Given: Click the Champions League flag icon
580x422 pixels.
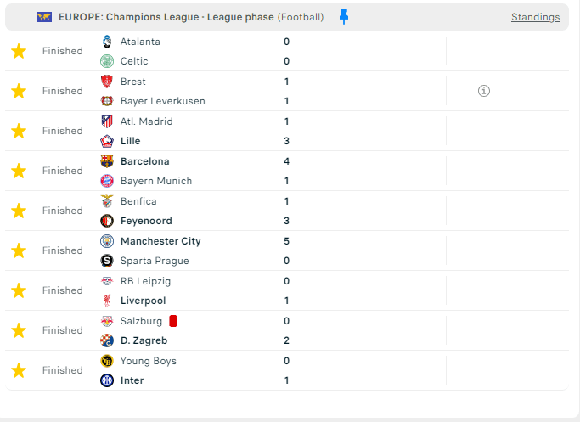Looking at the screenshot, I should point(44,17).
